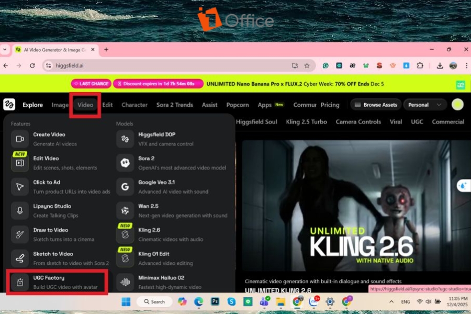Go to the Higgsfield home logo
The image size is (471, 314).
coord(9,105)
